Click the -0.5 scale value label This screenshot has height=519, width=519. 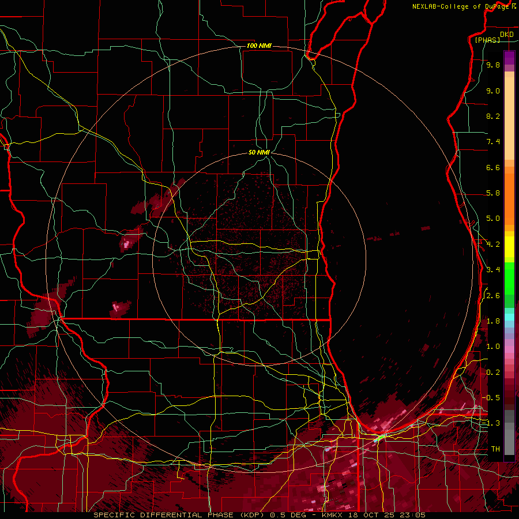[x=491, y=397]
